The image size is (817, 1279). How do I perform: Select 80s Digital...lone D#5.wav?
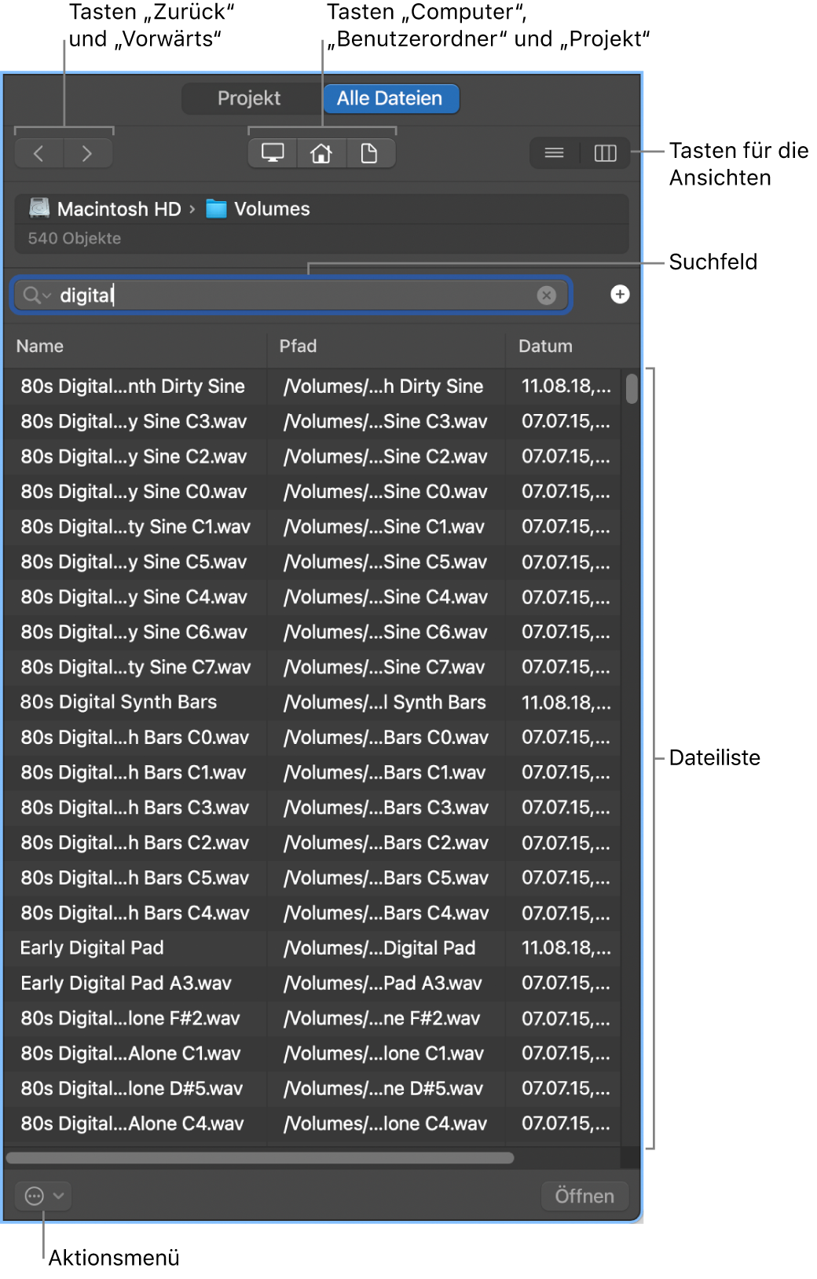pos(312,1089)
